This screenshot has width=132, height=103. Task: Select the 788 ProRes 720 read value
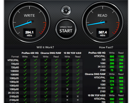(x=121, y=60)
